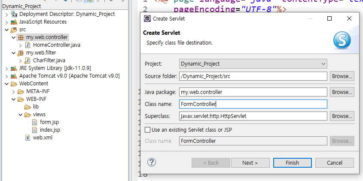Select index.jsp in the views folder

pyautogui.click(x=50, y=130)
